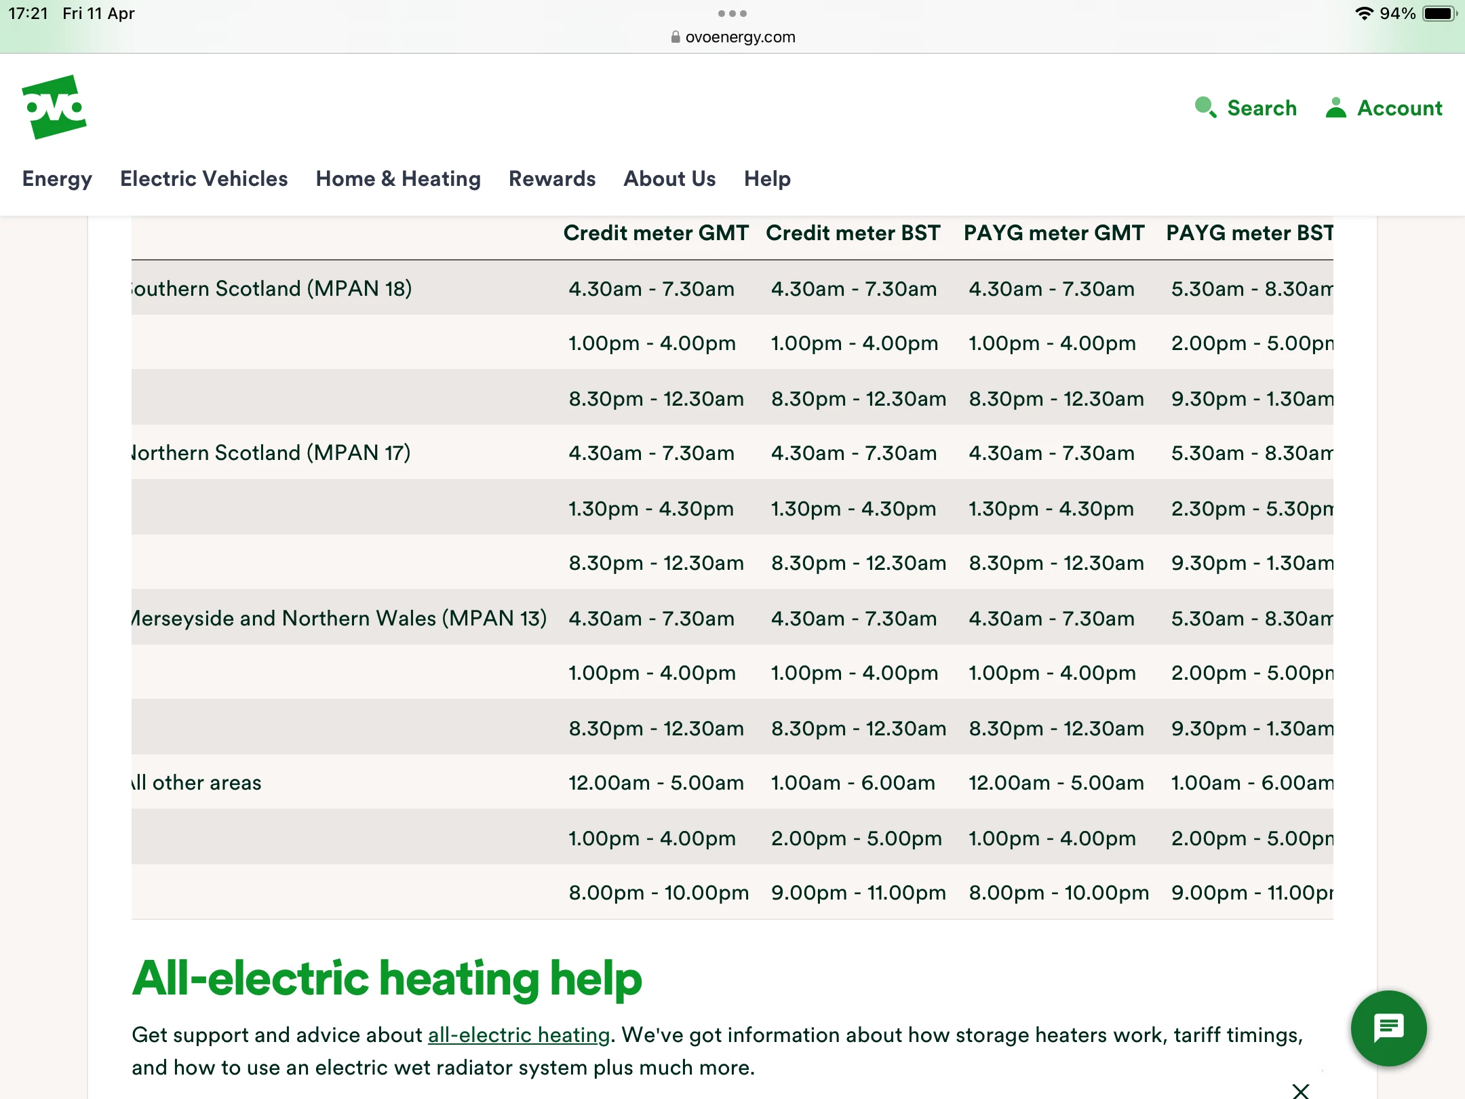
Task: Click the Account person icon
Action: point(1335,107)
